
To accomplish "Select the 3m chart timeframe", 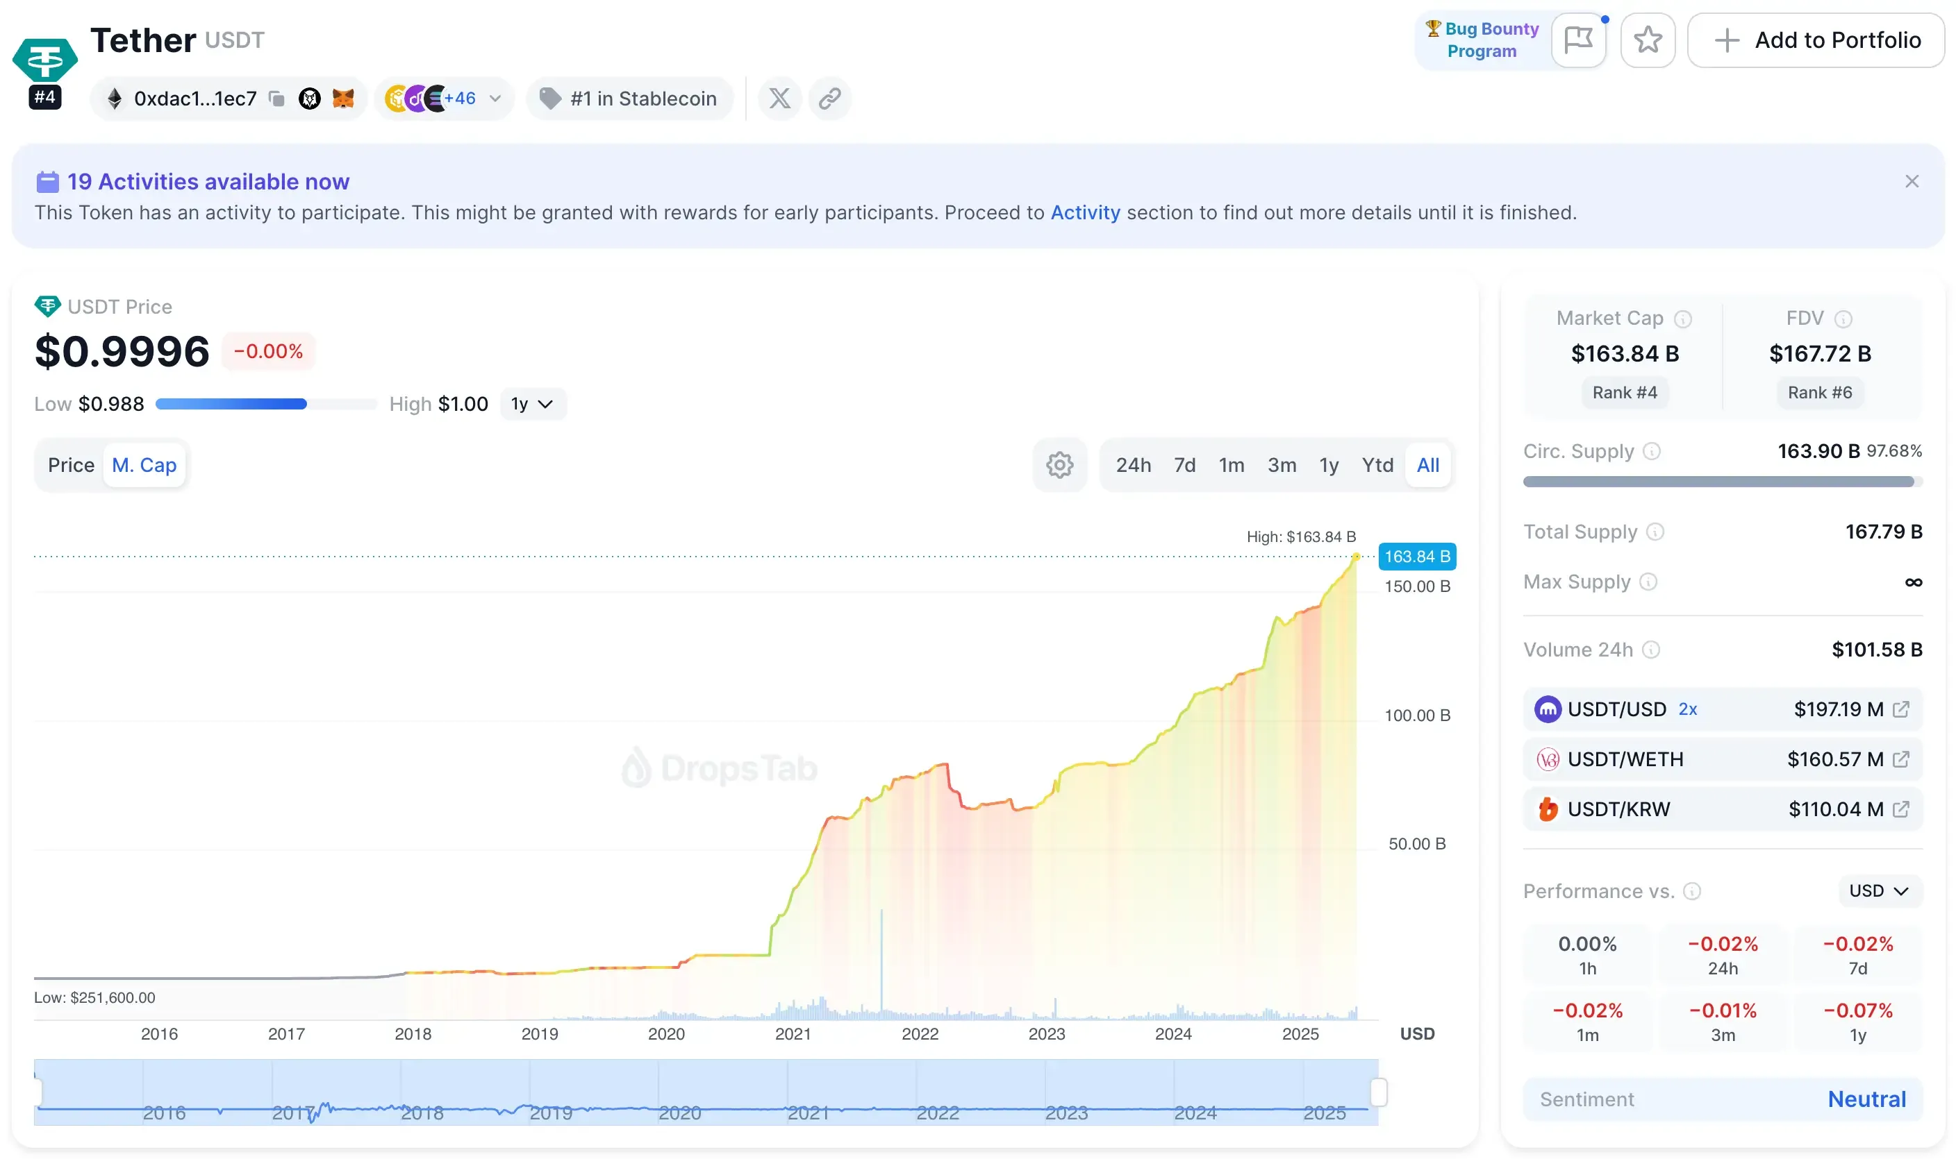I will (x=1282, y=465).
